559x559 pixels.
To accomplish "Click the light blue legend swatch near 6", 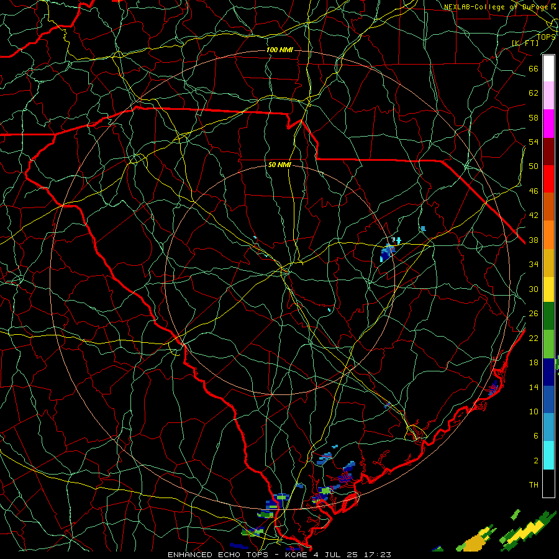I will pyautogui.click(x=548, y=427).
